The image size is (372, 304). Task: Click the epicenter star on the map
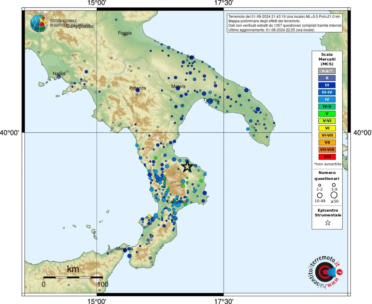click(x=187, y=167)
